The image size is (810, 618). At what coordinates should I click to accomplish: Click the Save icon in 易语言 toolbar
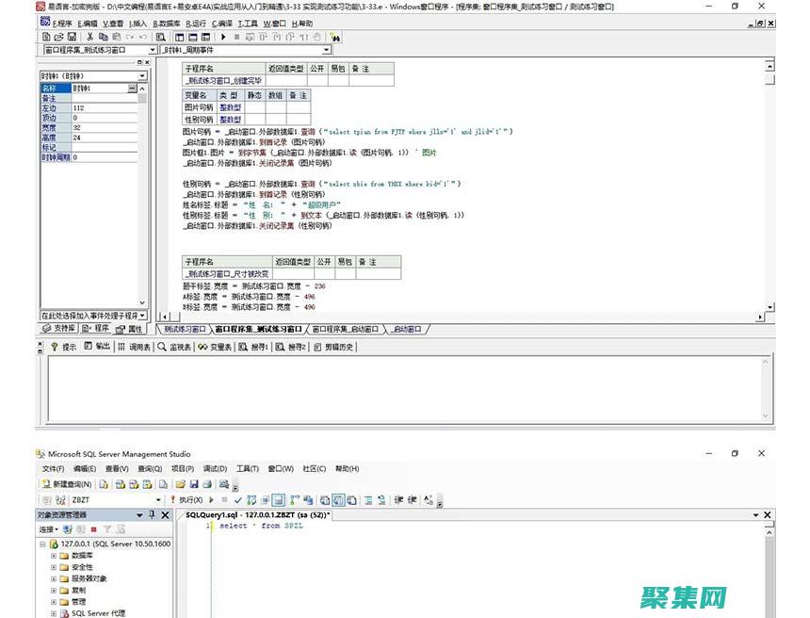click(x=72, y=37)
